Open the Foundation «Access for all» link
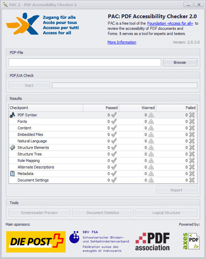This screenshot has width=206, height=259. 170,23
